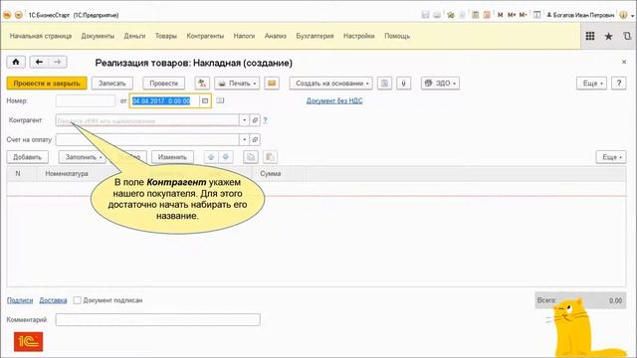Click the envelope icon after Печать
Screen dimensions: 637x358
click(x=272, y=84)
